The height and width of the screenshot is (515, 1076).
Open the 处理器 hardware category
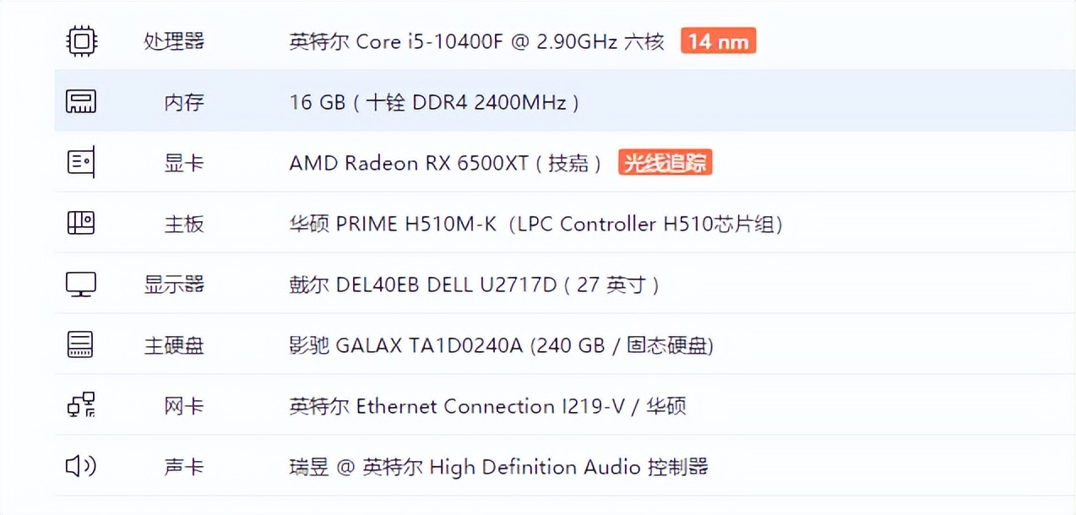[173, 40]
